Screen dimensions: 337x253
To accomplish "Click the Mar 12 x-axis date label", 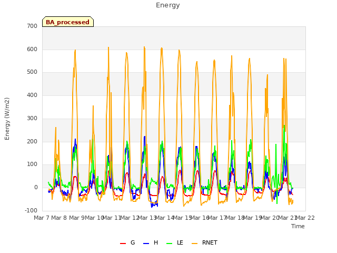I will pos(130,218).
